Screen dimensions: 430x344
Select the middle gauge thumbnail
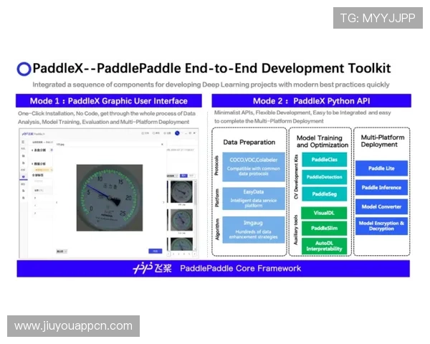coord(183,219)
